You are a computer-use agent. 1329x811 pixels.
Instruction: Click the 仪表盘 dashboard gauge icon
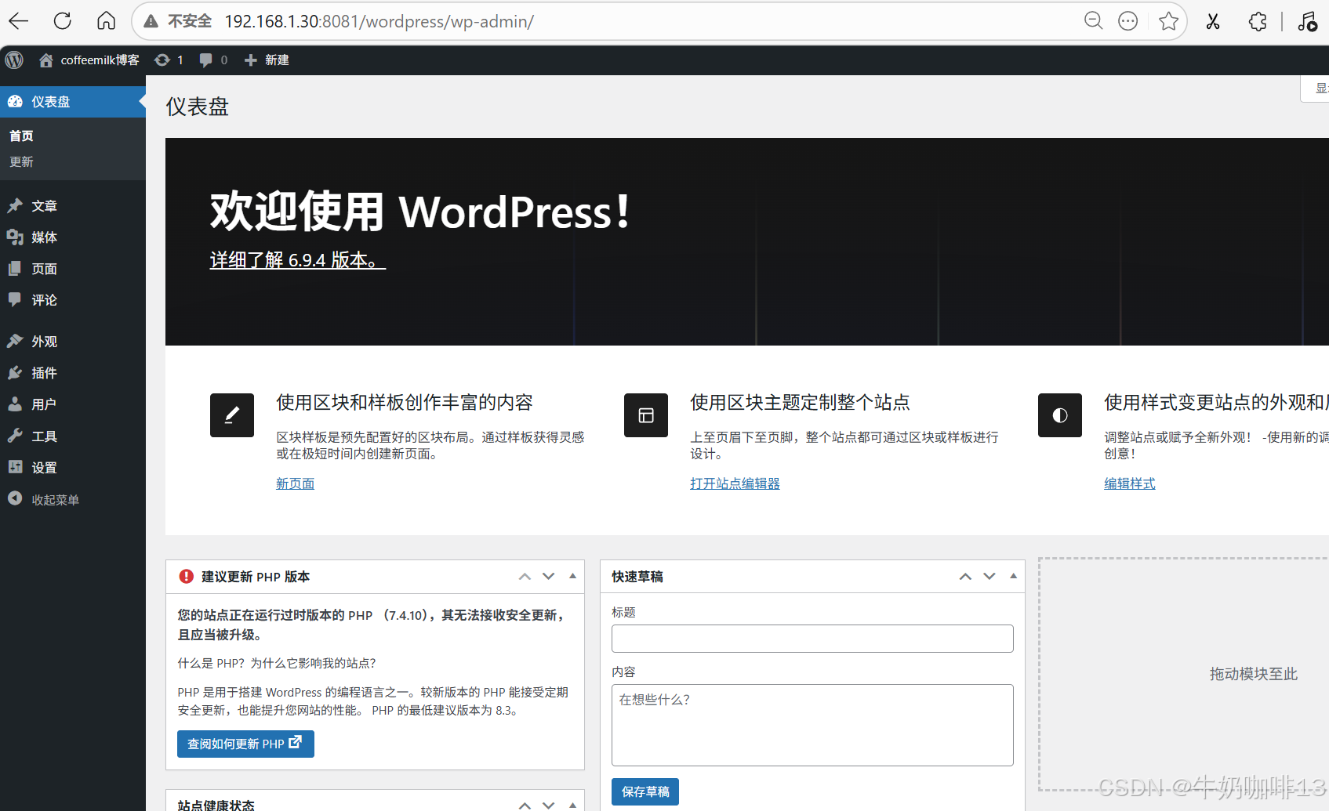coord(15,101)
